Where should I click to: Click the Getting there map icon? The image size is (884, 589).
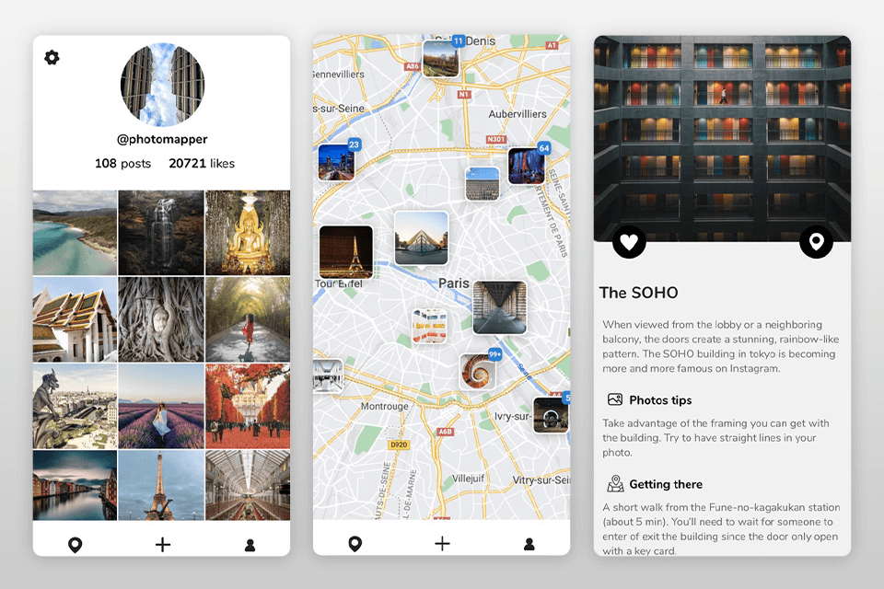point(615,483)
